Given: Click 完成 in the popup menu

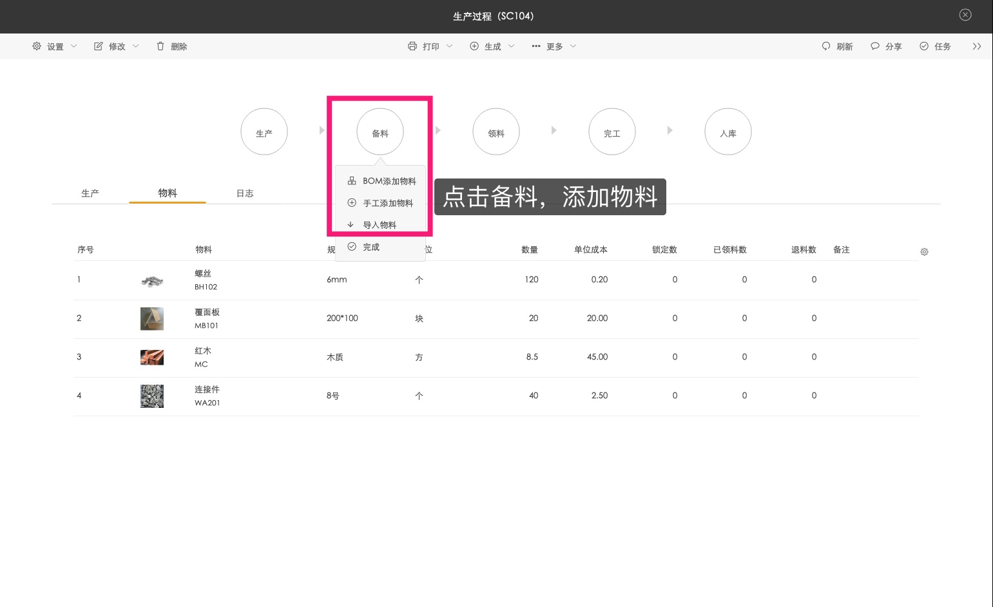Looking at the screenshot, I should pos(371,247).
